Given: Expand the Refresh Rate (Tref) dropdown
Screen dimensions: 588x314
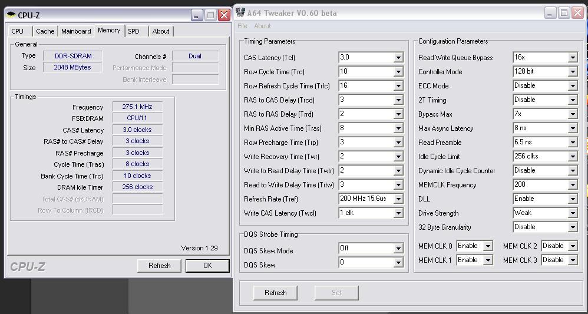Looking at the screenshot, I should [x=398, y=199].
